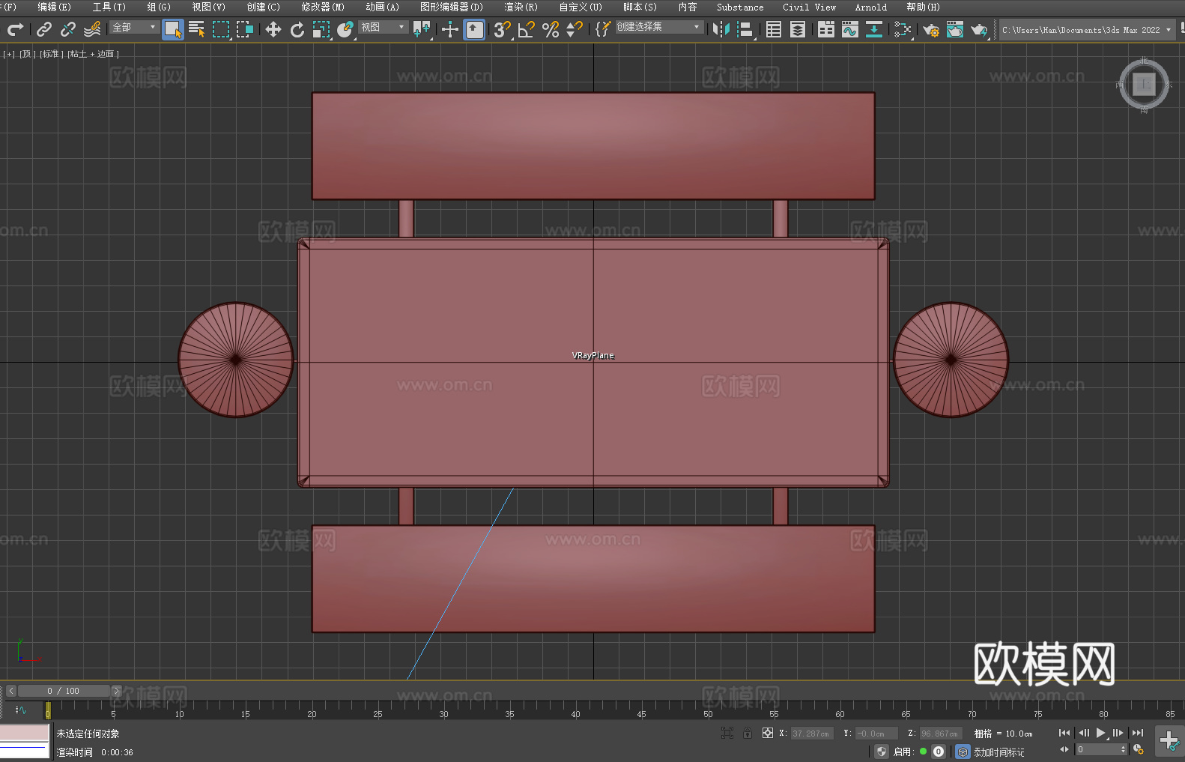Click the 粘土 + 边面 viewport shading label
Viewport: 1185px width, 762px height.
tap(93, 54)
